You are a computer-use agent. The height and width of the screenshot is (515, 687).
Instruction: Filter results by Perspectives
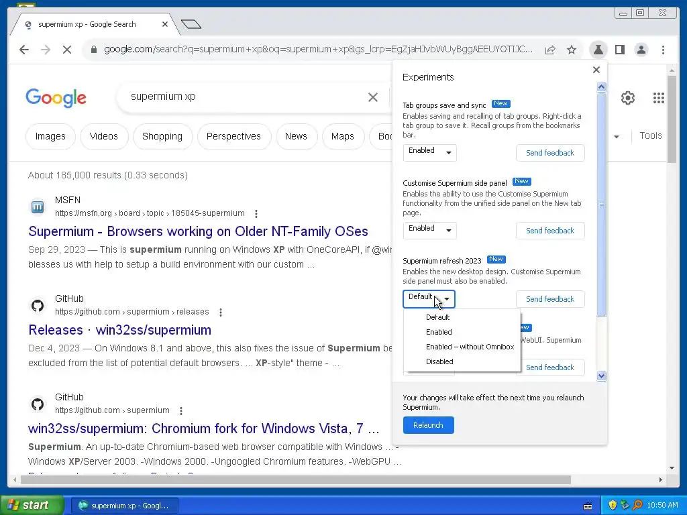[233, 137]
